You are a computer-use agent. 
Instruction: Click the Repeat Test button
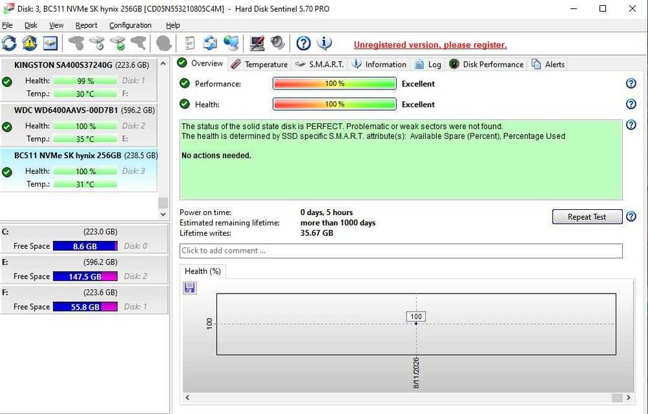pyautogui.click(x=587, y=216)
